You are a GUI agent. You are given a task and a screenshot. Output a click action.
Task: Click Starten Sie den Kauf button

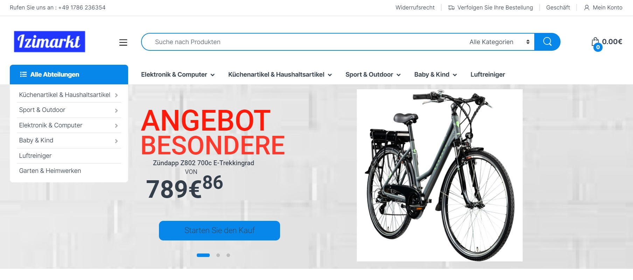point(220,231)
